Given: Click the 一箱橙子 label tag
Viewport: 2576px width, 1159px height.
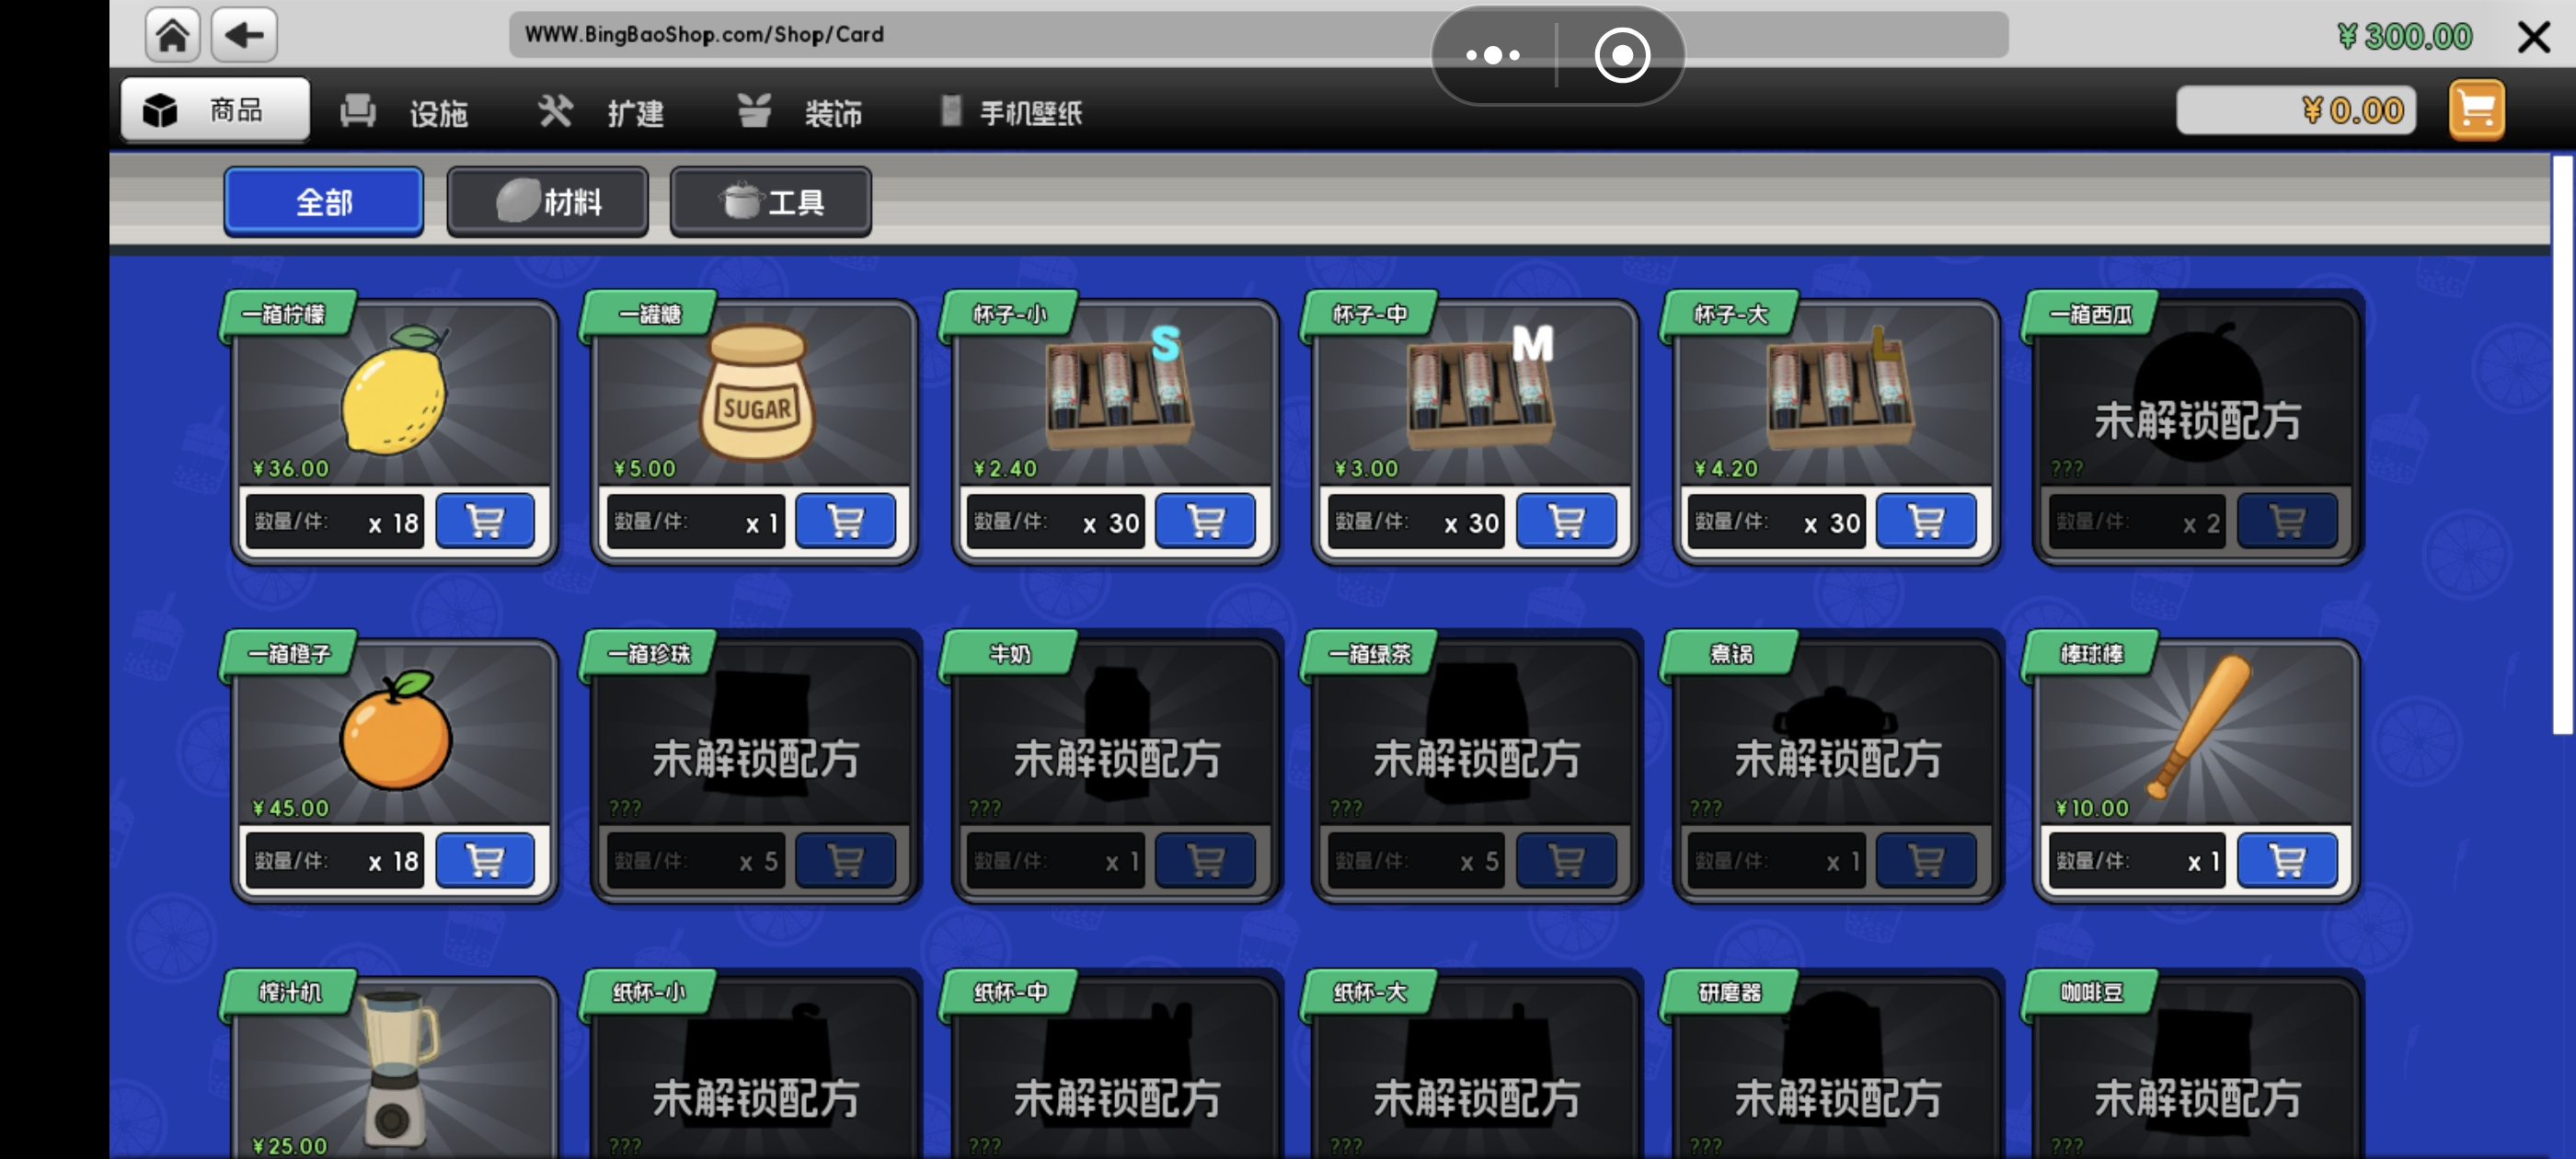Looking at the screenshot, I should (x=289, y=654).
